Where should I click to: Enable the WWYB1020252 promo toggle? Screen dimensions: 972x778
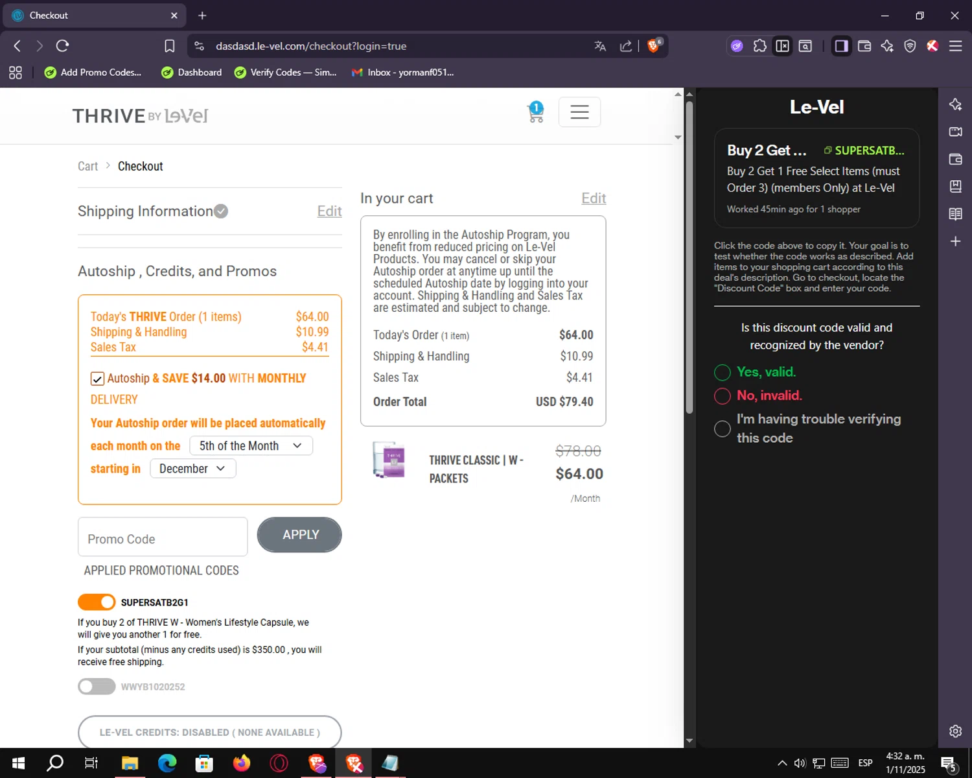tap(97, 687)
